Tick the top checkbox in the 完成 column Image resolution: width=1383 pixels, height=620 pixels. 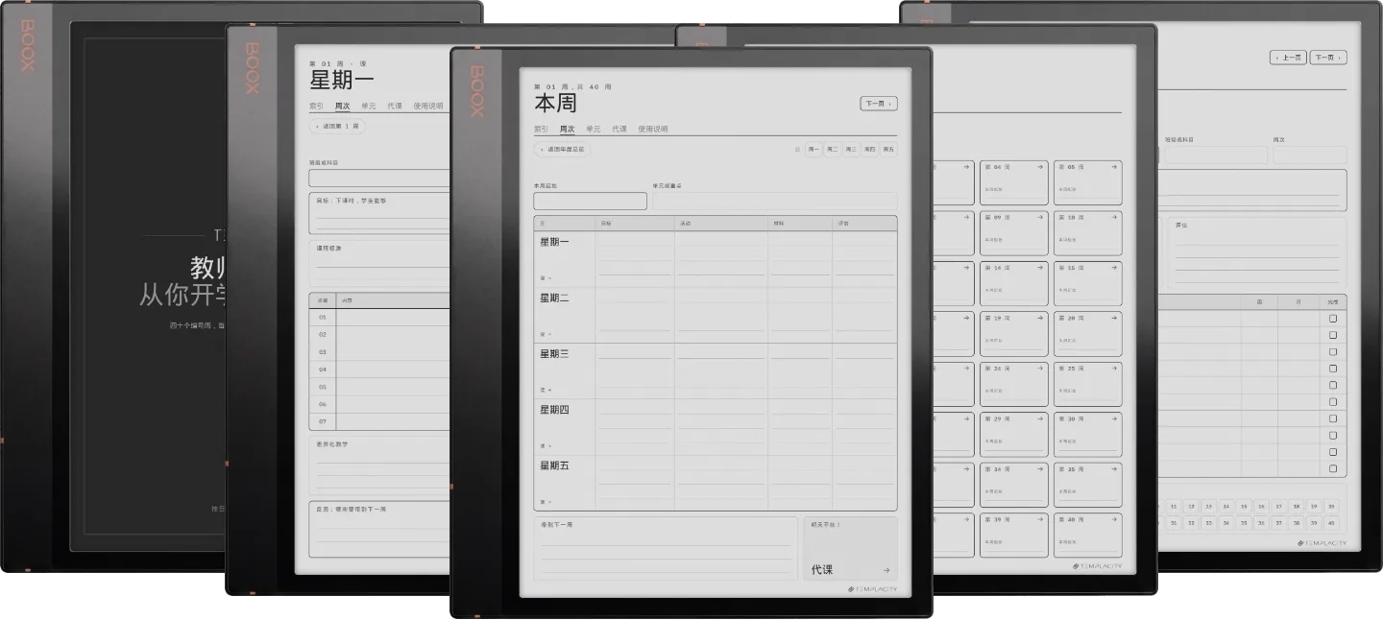click(x=1333, y=319)
